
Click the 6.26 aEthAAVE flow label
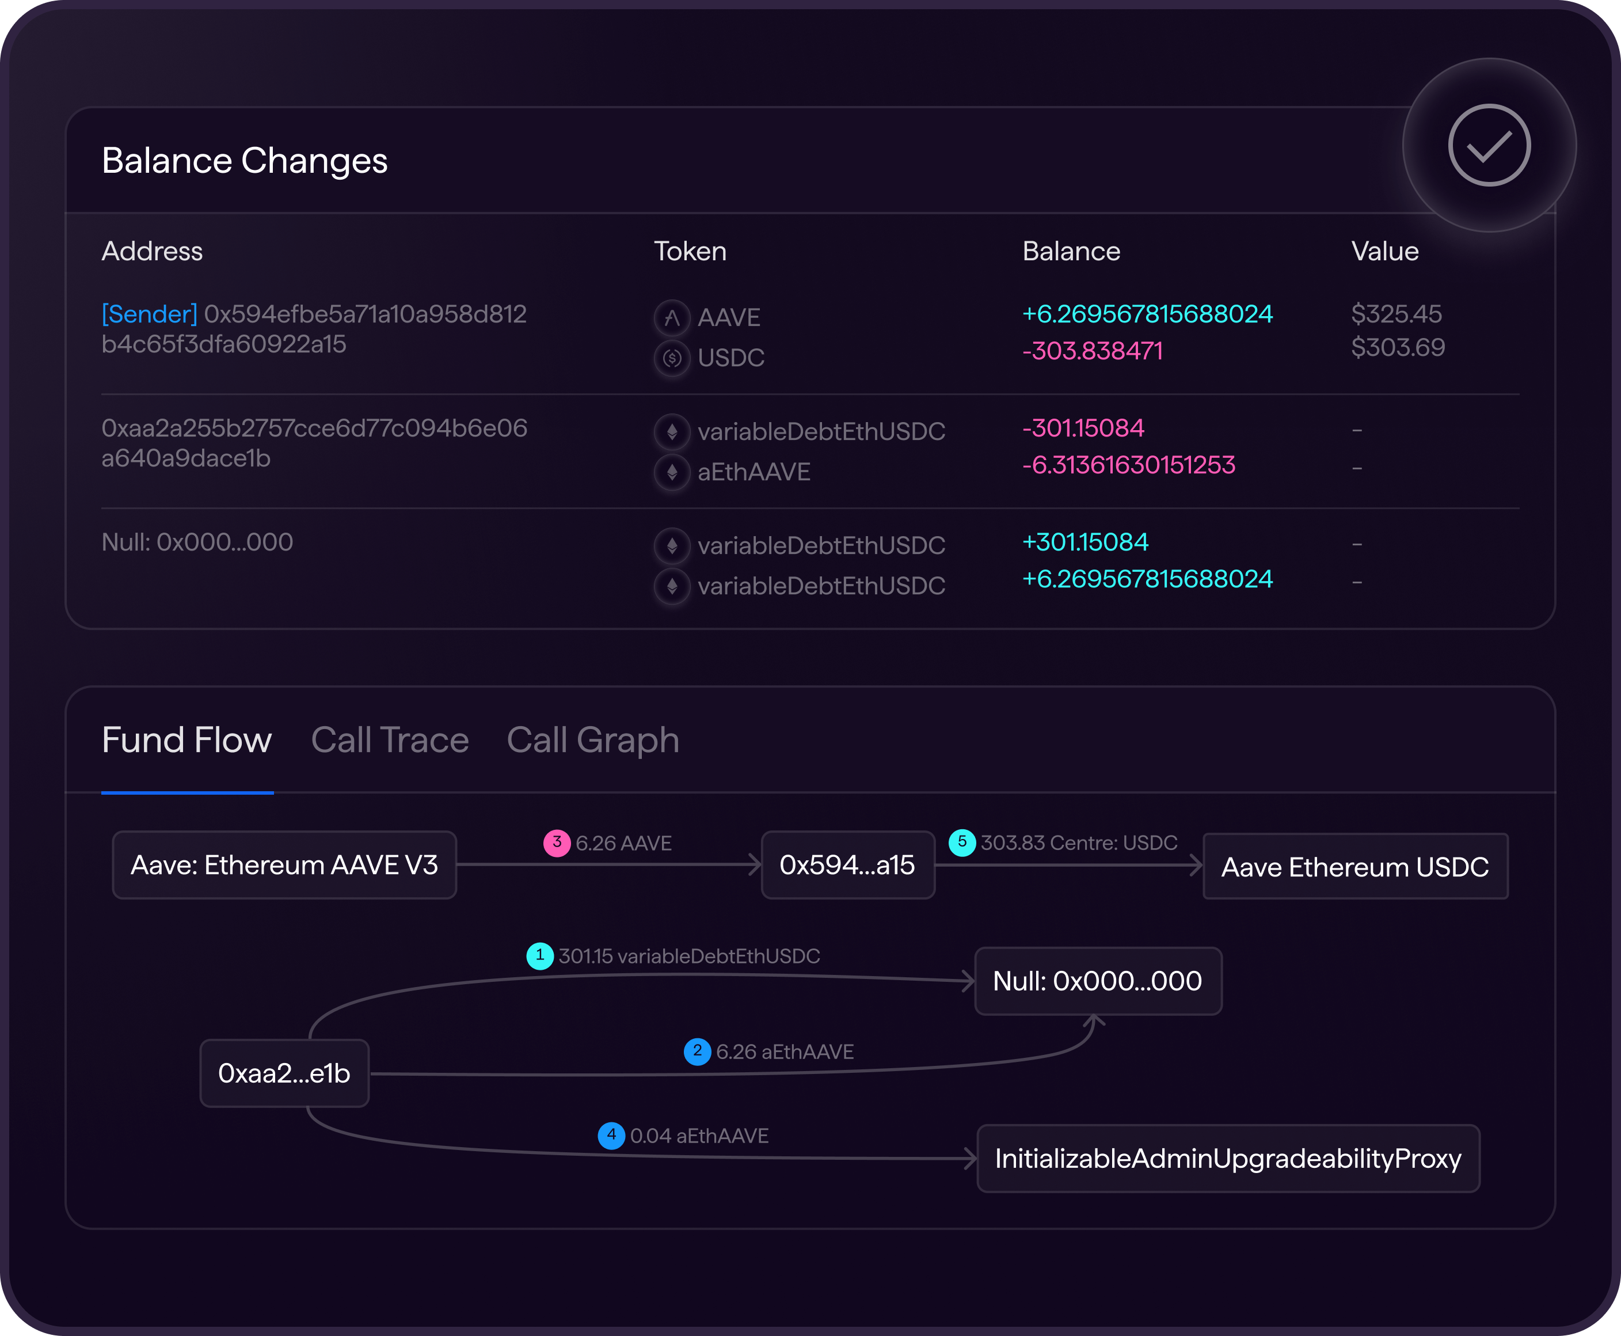[x=785, y=1052]
